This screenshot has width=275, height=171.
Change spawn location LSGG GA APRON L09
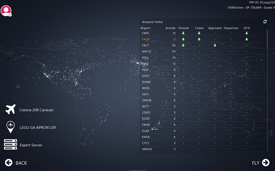point(38,127)
